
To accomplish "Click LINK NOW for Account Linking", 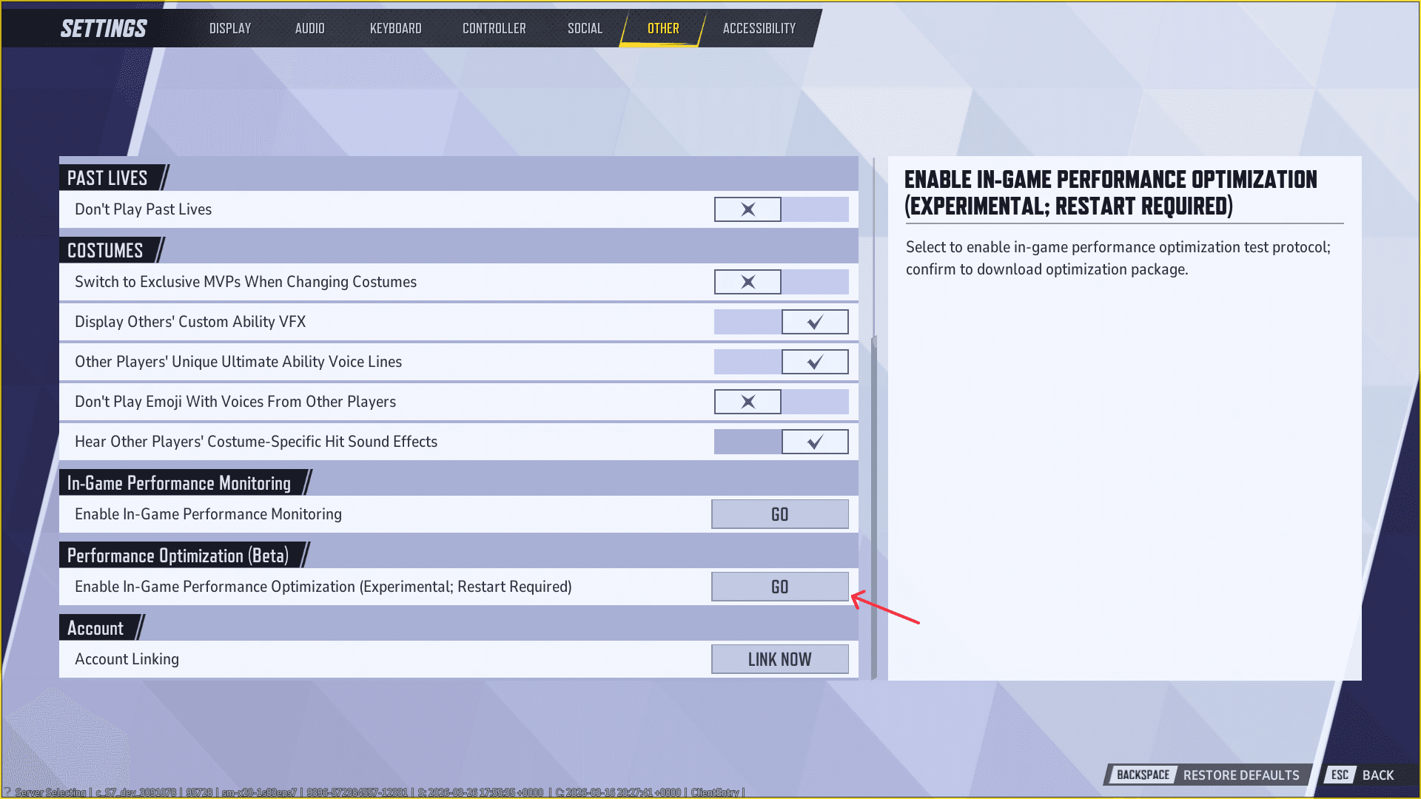I will point(779,658).
